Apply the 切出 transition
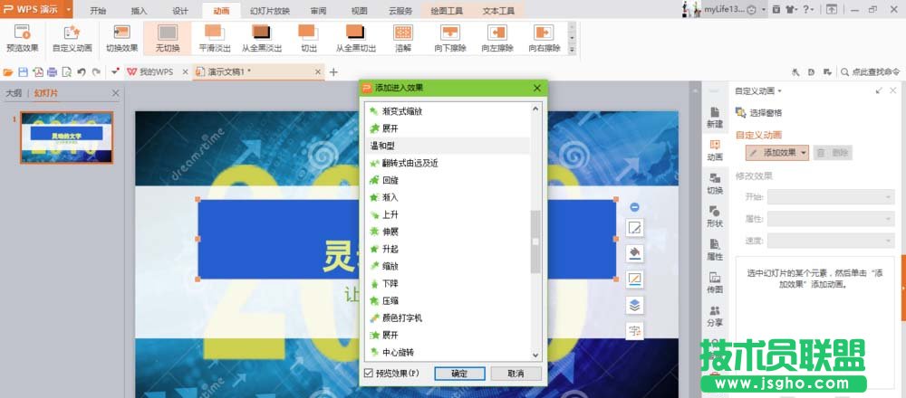Image resolution: width=906 pixels, height=398 pixels. point(309,39)
